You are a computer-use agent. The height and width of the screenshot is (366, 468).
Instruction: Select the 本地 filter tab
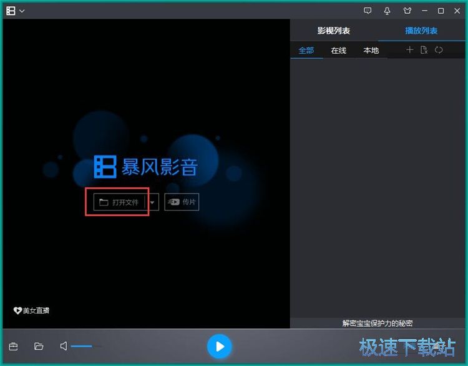[371, 50]
